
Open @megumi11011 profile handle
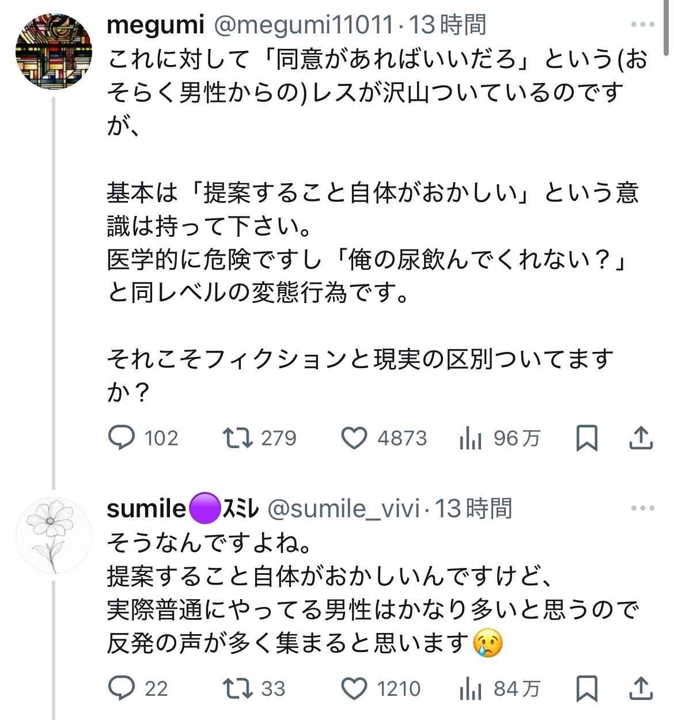coord(304,25)
